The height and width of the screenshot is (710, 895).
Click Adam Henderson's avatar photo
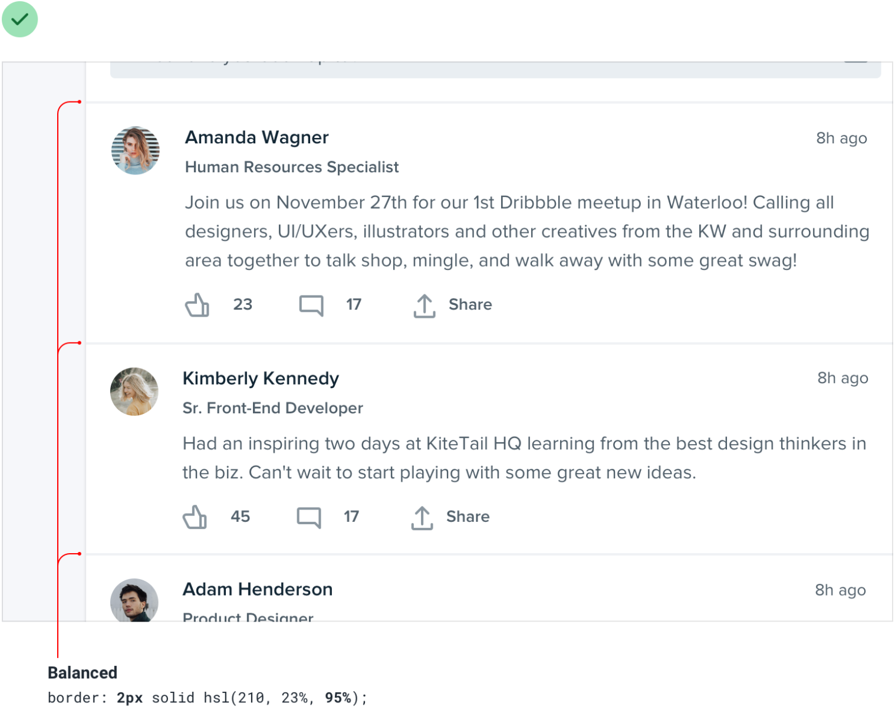pyautogui.click(x=134, y=600)
